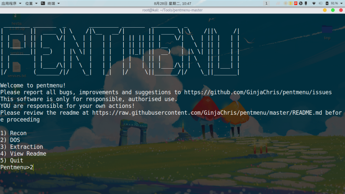Click the faded video camera tray icon

278,3
